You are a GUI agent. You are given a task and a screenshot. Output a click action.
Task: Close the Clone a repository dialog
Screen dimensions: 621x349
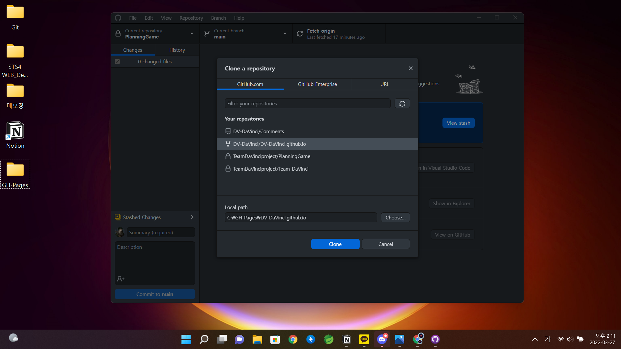click(410, 68)
